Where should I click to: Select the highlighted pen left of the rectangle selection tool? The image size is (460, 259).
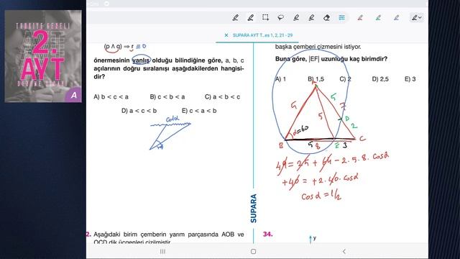251,17
